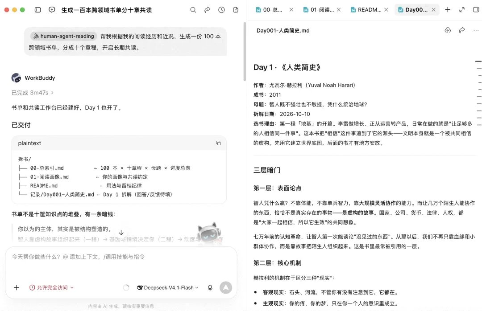Open new tab with plus icon
Screen dimensions: 482x311
(x=448, y=10)
